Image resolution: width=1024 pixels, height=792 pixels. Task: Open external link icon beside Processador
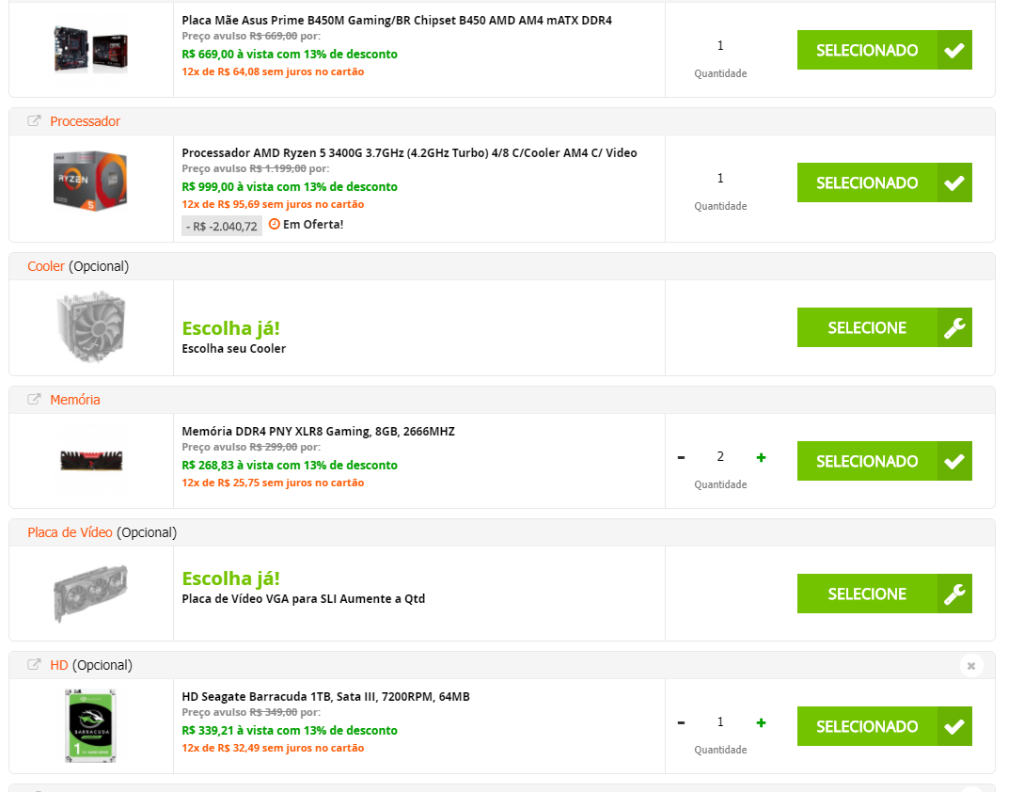(34, 121)
